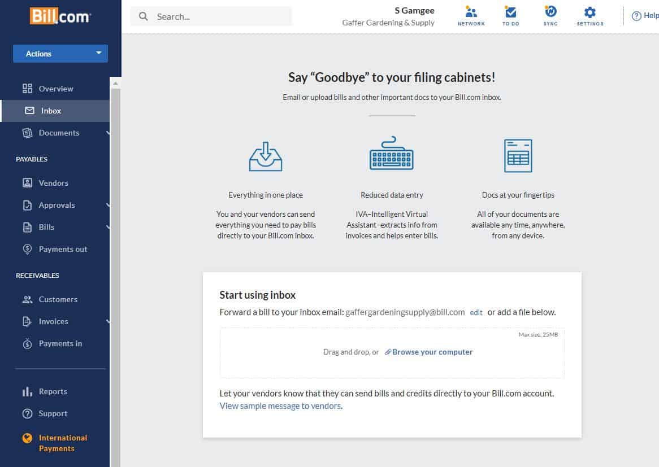The image size is (659, 467).
Task: Click the Inbox envelope icon
Action: click(29, 111)
